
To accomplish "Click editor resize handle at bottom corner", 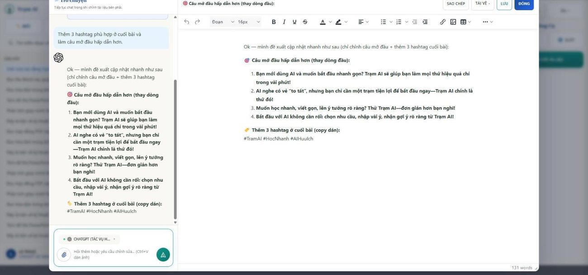I will click(536, 268).
